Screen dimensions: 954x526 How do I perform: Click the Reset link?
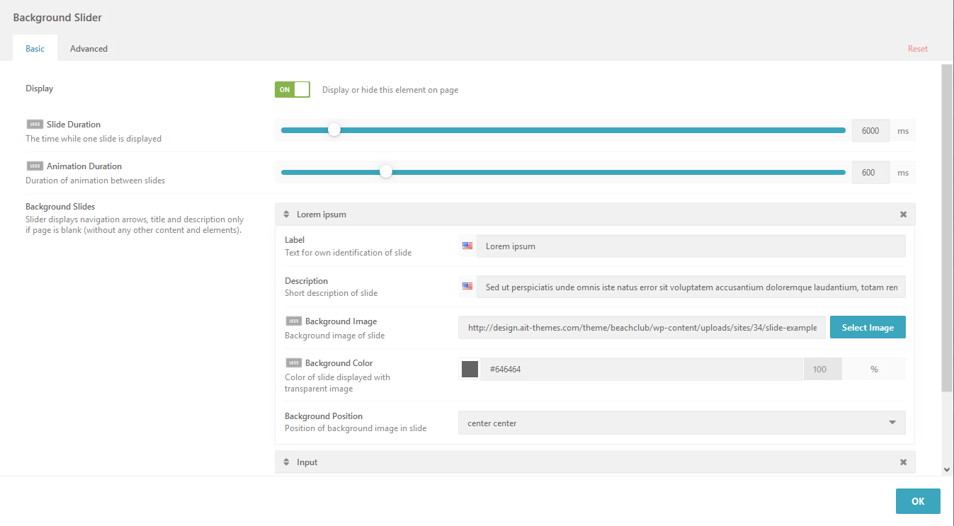pos(918,49)
